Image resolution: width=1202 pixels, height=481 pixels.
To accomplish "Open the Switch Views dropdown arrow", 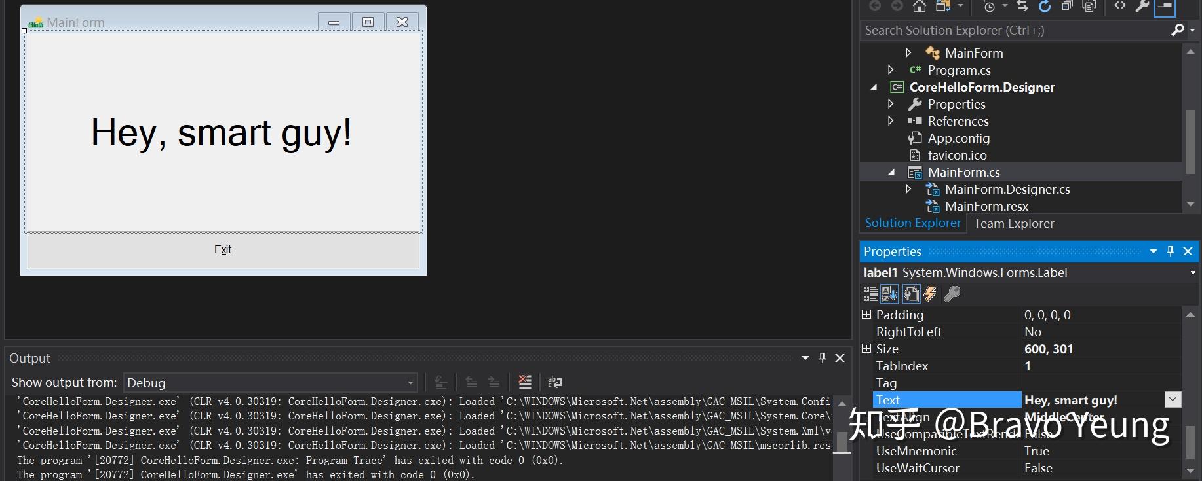I will point(960,6).
